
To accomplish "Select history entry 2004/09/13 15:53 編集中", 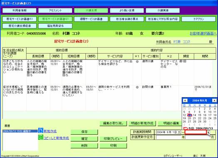I will 20,131.
